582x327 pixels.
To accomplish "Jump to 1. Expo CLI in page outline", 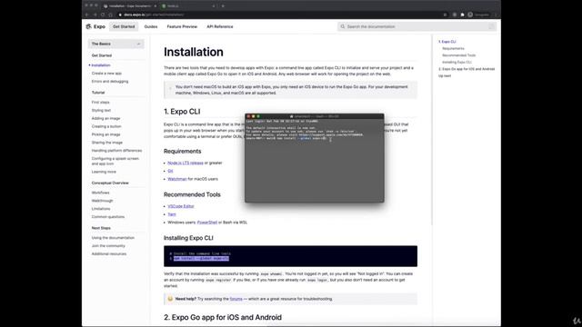I will coord(447,42).
